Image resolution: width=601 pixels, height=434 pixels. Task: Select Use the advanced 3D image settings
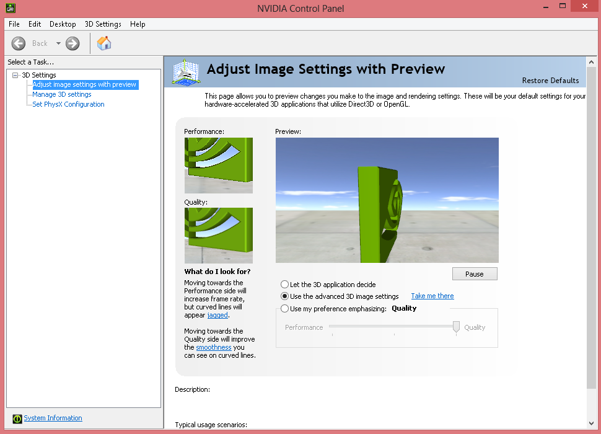(x=284, y=296)
